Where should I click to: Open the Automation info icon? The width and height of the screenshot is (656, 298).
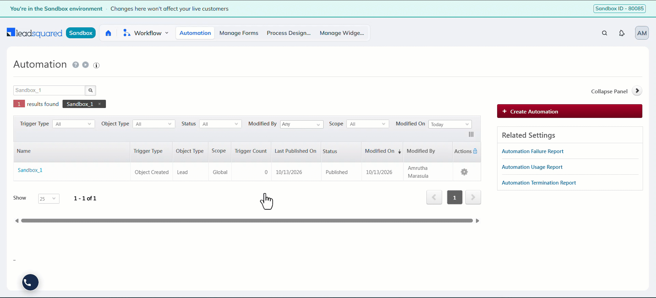point(96,65)
